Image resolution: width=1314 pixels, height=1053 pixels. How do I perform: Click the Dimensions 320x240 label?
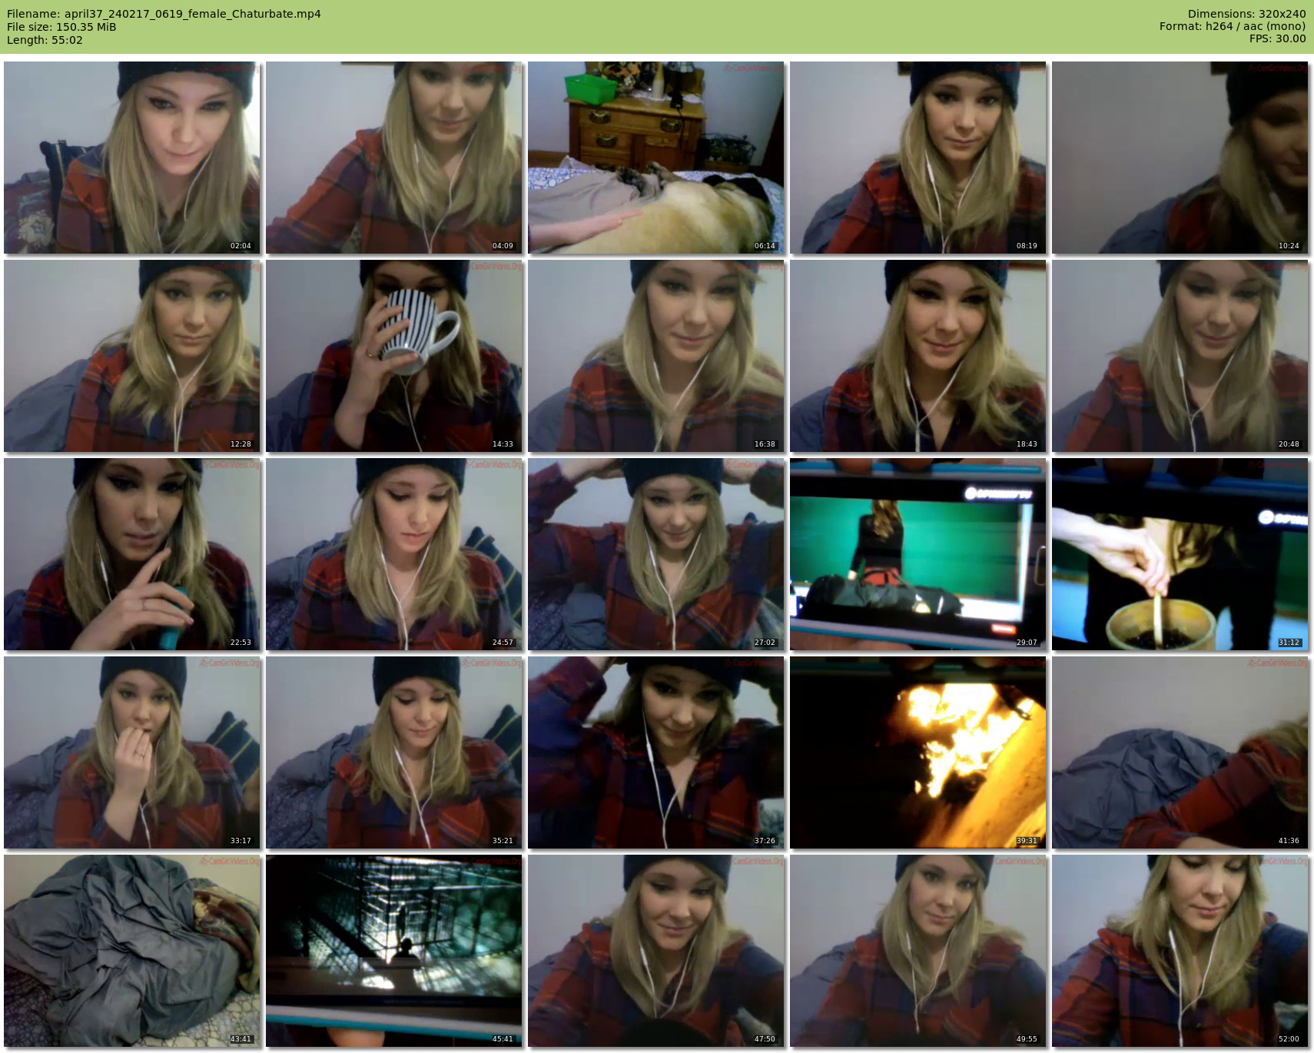pyautogui.click(x=1246, y=14)
